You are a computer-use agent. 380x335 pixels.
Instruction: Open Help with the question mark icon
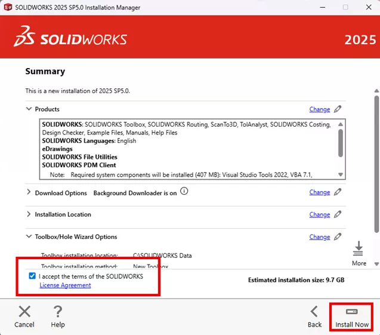click(58, 312)
